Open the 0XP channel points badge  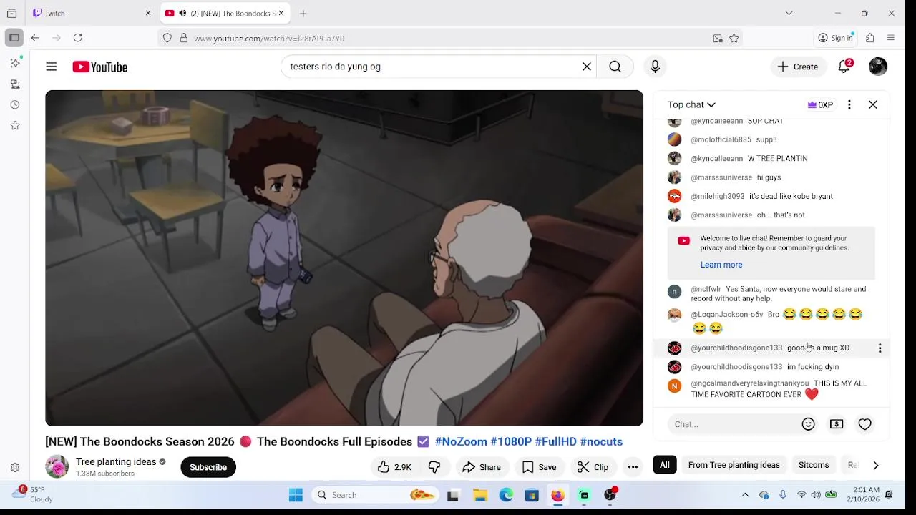[820, 104]
